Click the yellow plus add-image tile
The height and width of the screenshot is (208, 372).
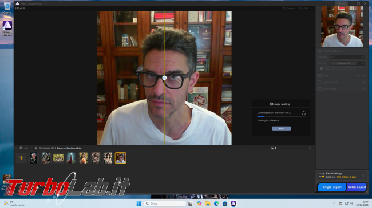click(x=21, y=158)
